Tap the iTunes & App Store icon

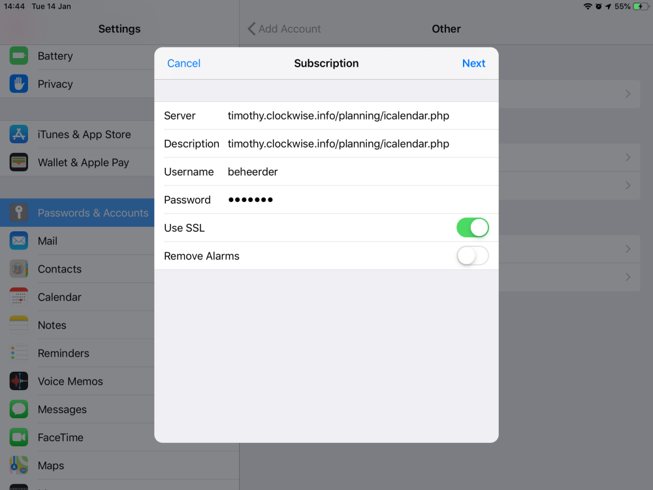19,134
